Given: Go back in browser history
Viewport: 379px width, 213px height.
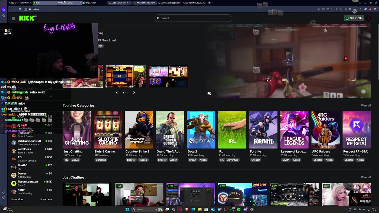Looking at the screenshot, I should pyautogui.click(x=10, y=9).
